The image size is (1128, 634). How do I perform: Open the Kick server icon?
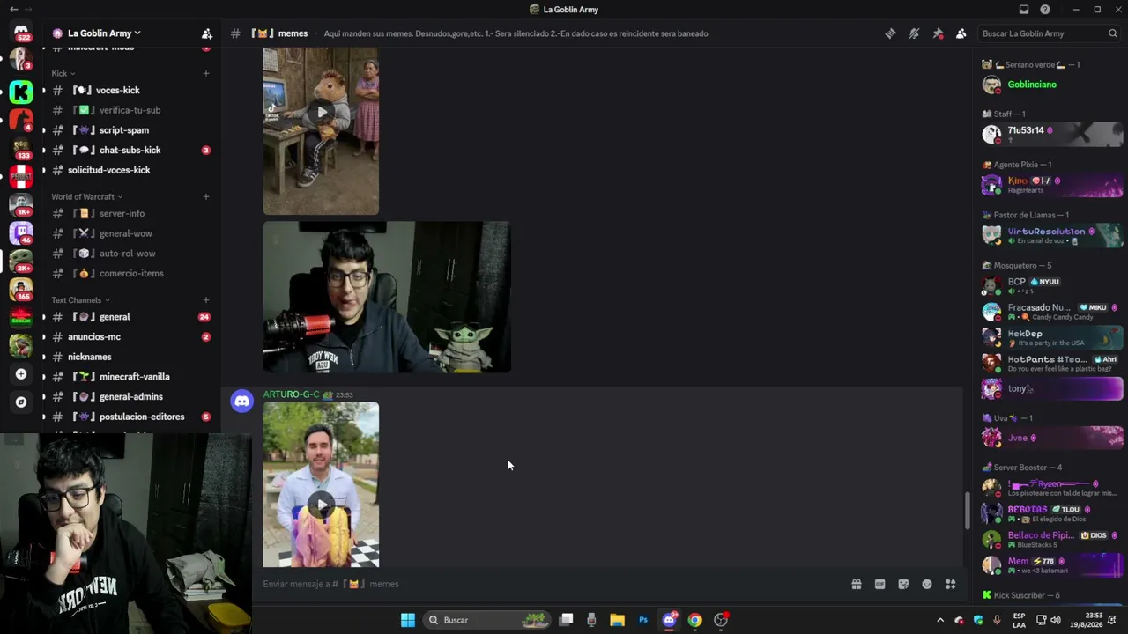tap(21, 91)
